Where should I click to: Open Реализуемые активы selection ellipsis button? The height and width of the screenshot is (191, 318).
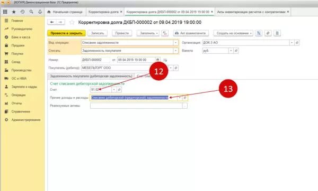point(185,106)
